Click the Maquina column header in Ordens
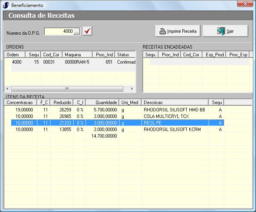This screenshot has height=212, width=256. [72, 55]
